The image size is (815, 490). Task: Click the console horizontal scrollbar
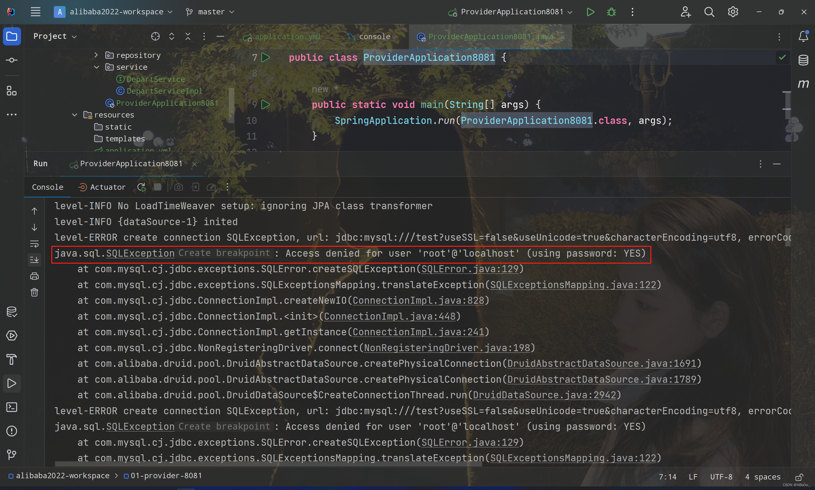pos(268,464)
